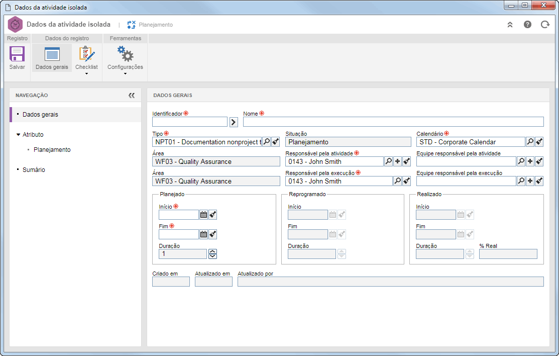Click the Calendário field STD - Corporate Calendar

[x=471, y=142]
